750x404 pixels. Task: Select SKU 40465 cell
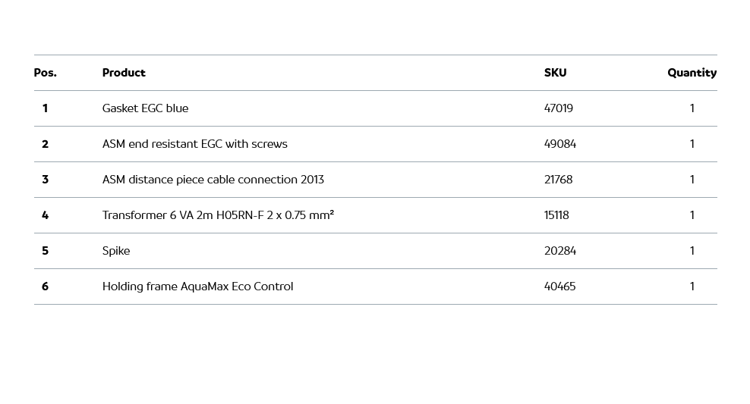[x=559, y=287]
